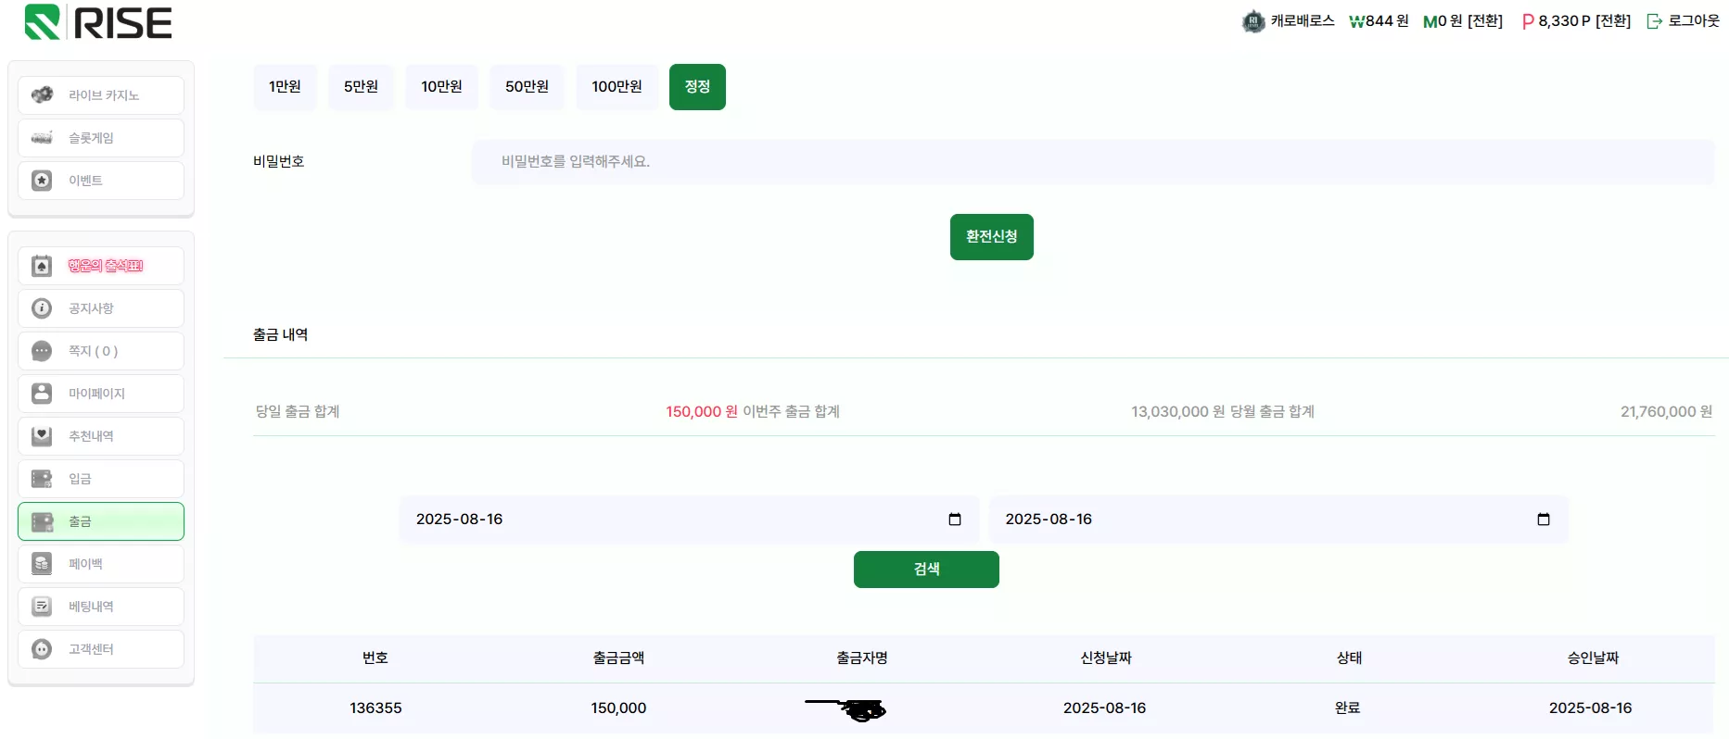Open the 베팅내역 menu item
The width and height of the screenshot is (1729, 739).
click(101, 607)
